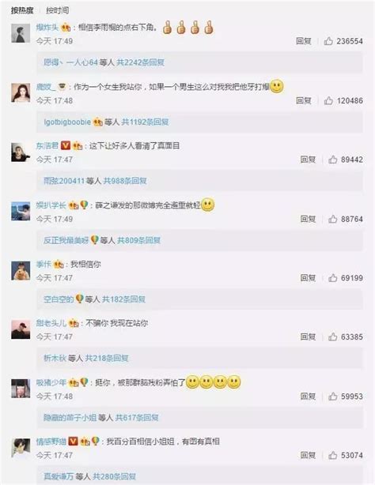Open the 共617条回复 link
375x485 pixels.
(137, 418)
